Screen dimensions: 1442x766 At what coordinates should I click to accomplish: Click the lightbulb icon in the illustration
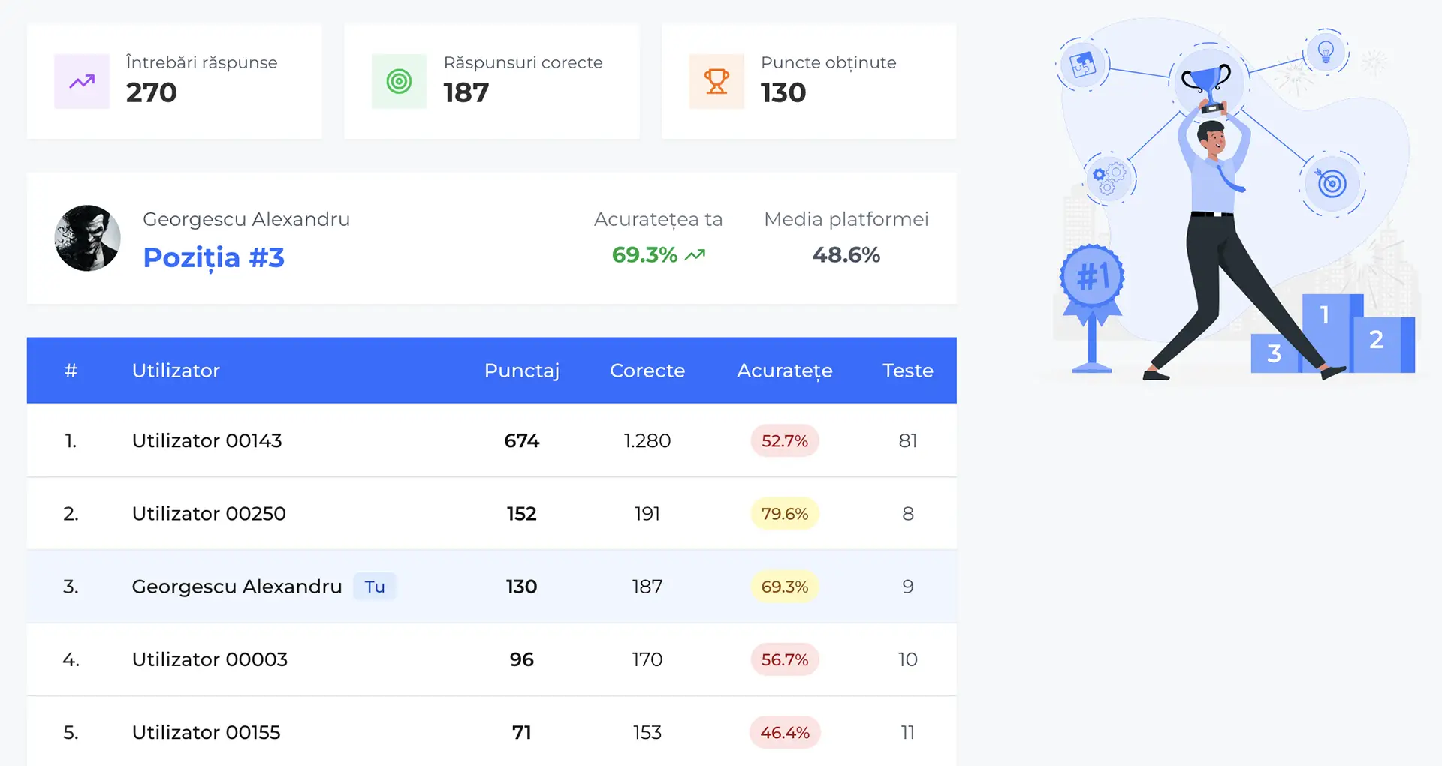1326,52
